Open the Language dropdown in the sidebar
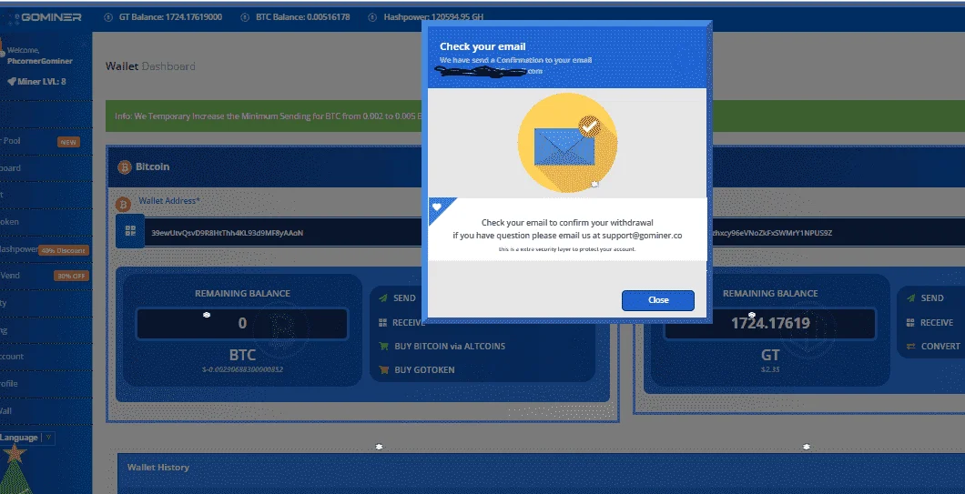This screenshot has height=494, width=965. click(27, 438)
